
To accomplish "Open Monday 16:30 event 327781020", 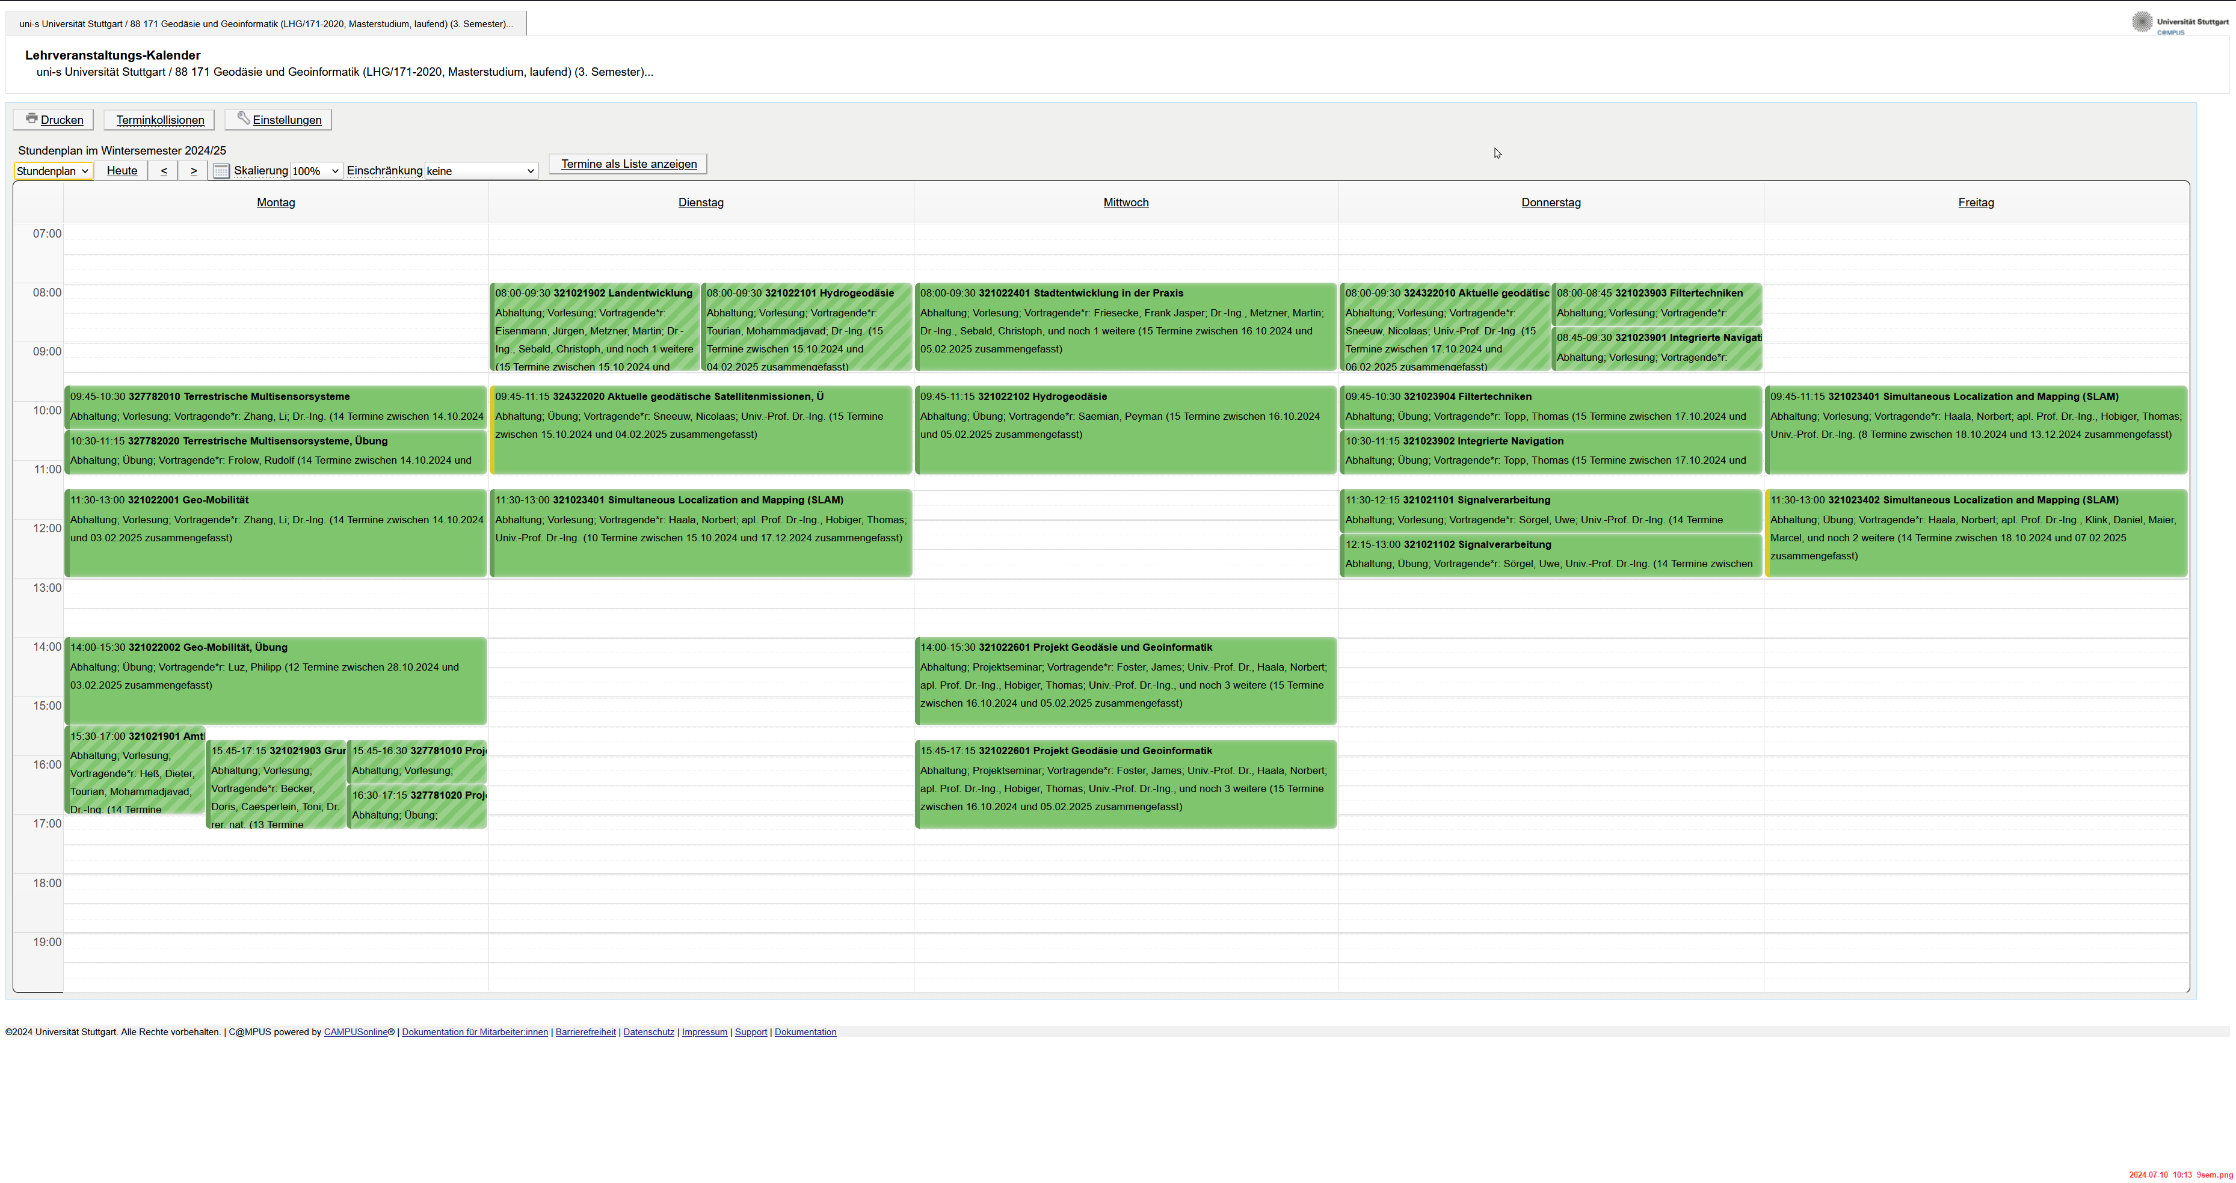I will point(417,807).
